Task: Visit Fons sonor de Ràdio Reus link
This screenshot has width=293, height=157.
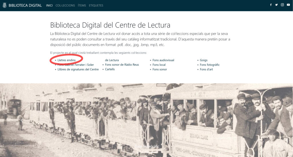Action: [x=122, y=65]
